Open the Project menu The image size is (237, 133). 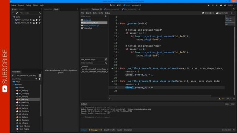pos(21,5)
